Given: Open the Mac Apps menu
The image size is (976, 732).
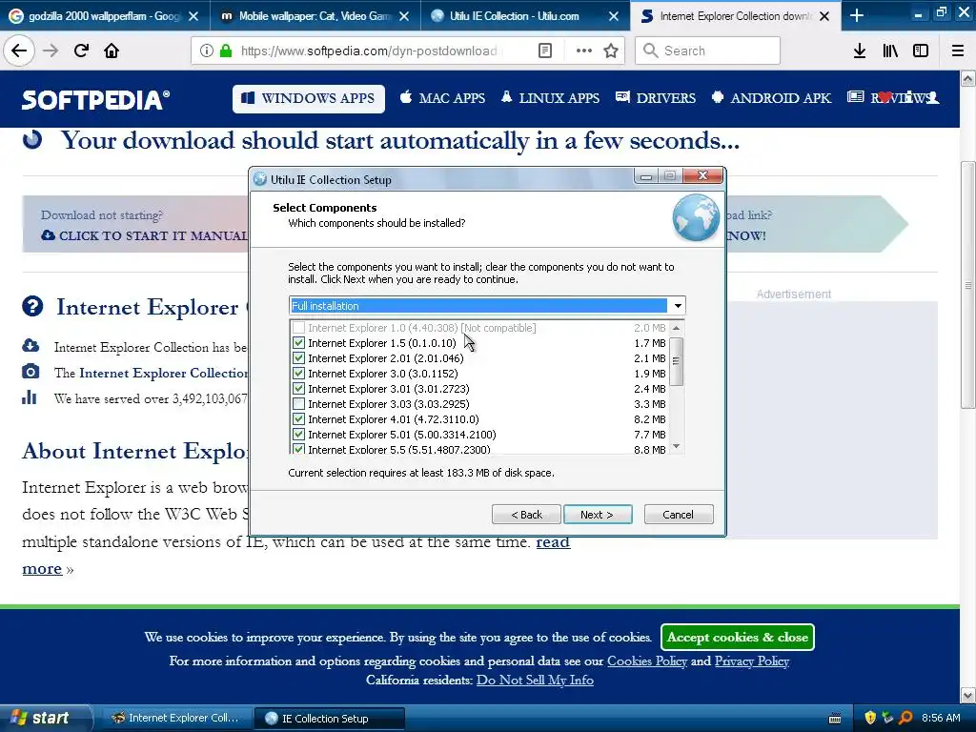Looking at the screenshot, I should tap(442, 98).
